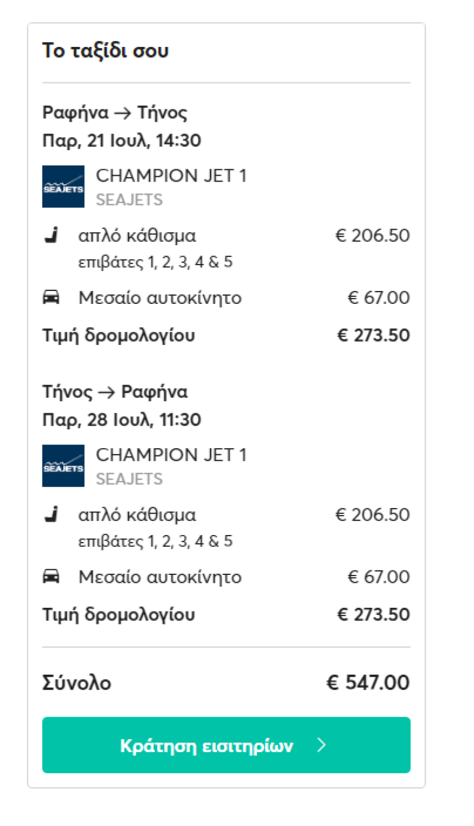Click the seat icon for the outbound trip
Screen dimensions: 474x826
[51, 235]
